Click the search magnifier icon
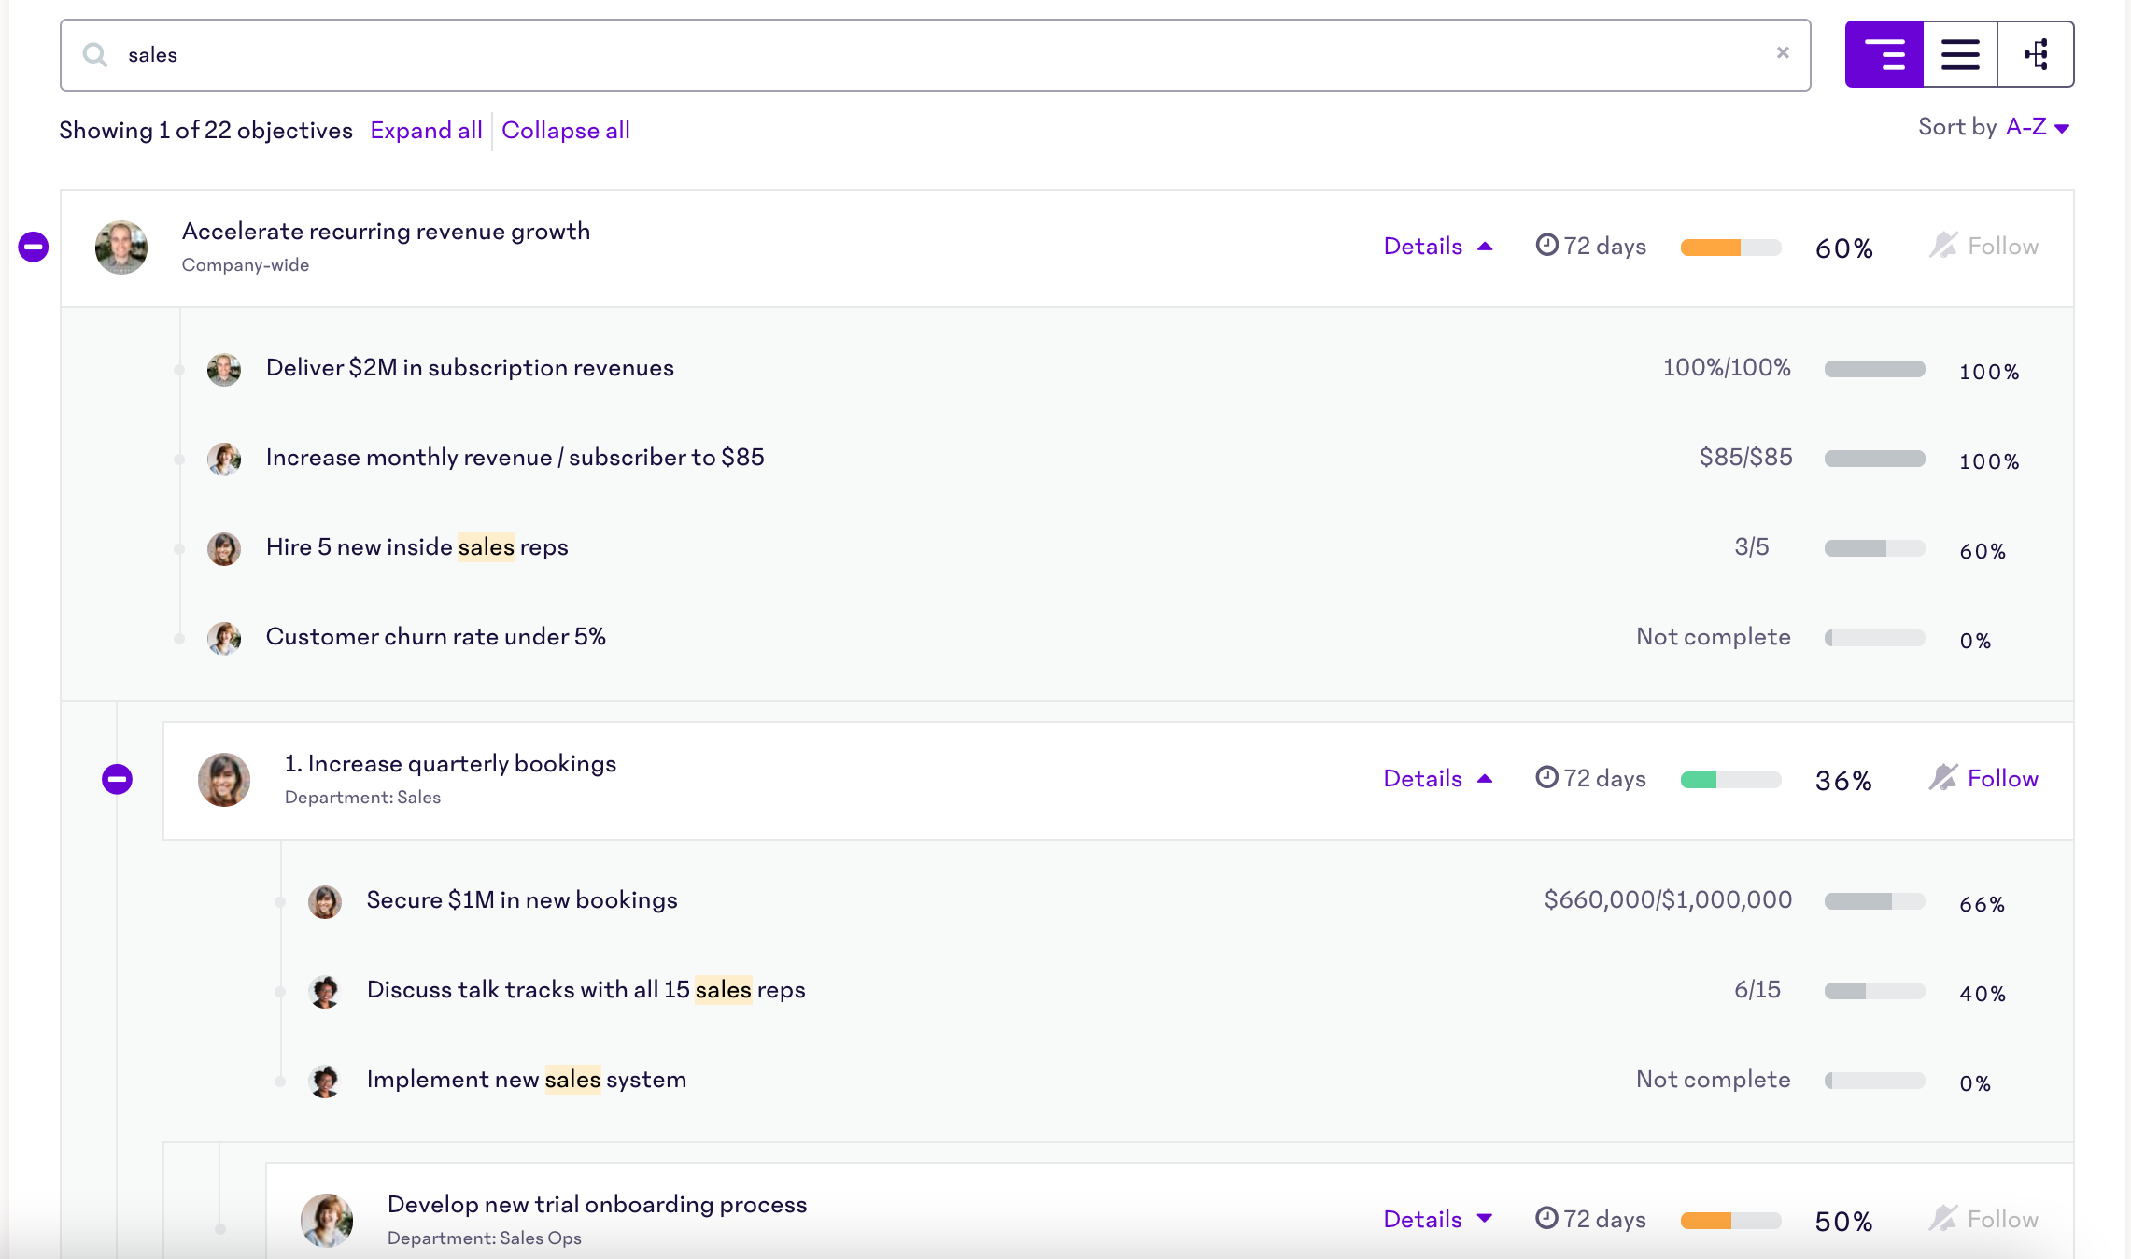Viewport: 2131px width, 1259px height. pos(94,54)
